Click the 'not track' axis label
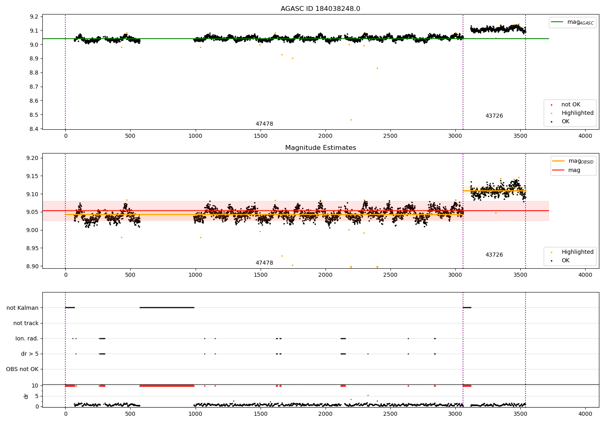 pyautogui.click(x=26, y=323)
